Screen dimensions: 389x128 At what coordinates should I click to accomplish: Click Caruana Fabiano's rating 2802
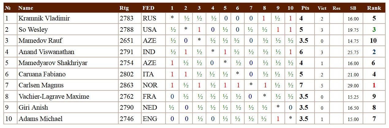click(x=127, y=74)
